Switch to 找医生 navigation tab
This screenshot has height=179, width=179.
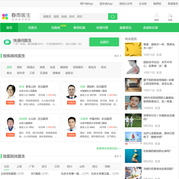33,28
